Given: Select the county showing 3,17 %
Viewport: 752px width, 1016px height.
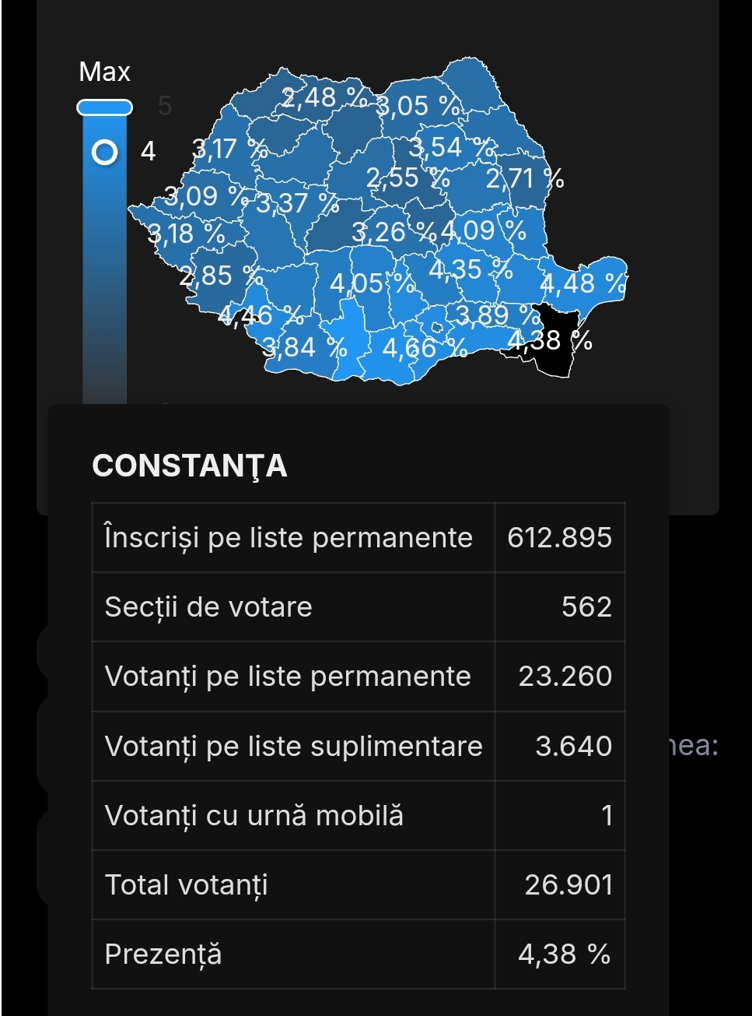Looking at the screenshot, I should [229, 148].
